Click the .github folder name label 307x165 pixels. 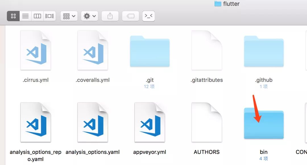[264, 80]
